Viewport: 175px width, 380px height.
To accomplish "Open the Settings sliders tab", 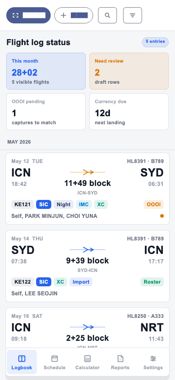I will click(x=153, y=362).
